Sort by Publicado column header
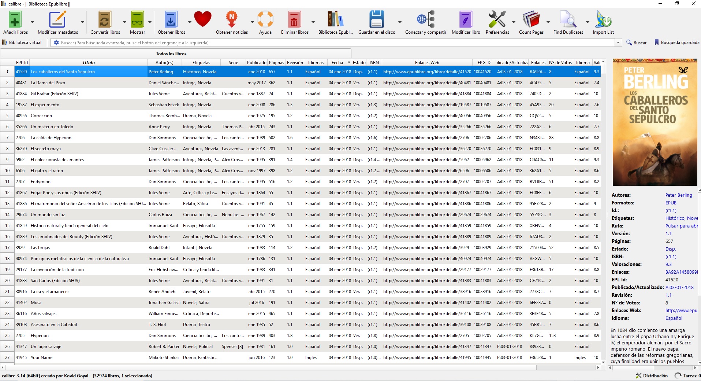 click(x=257, y=63)
